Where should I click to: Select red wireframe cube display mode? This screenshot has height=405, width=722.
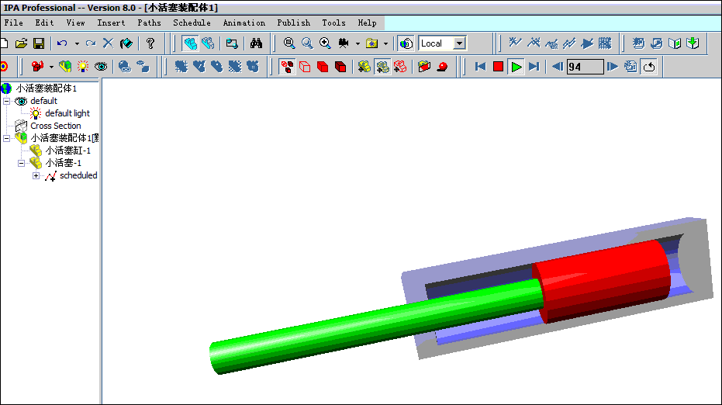(305, 67)
